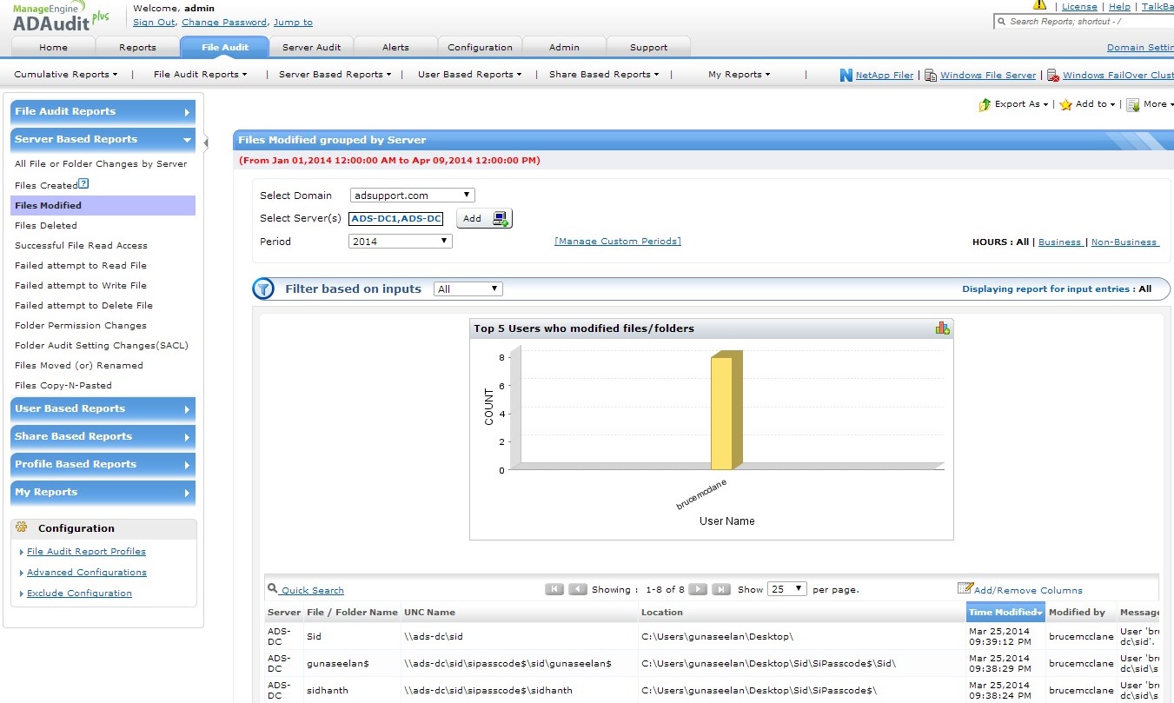
Task: Show Non-Business hours only
Action: [1124, 242]
